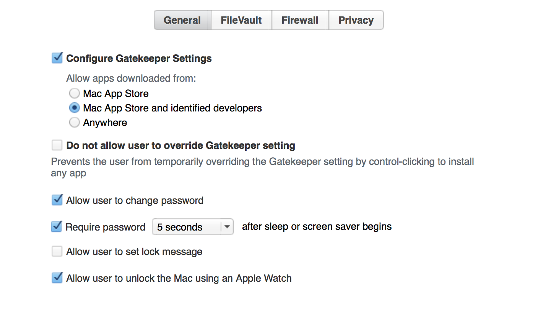Image resolution: width=556 pixels, height=313 pixels.
Task: Show the Privacy tab
Action: 356,20
